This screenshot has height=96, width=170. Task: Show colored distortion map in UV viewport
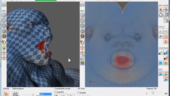point(82,36)
